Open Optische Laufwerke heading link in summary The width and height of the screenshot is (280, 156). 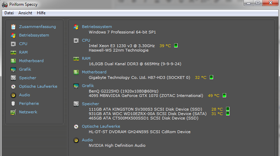coord(101,126)
